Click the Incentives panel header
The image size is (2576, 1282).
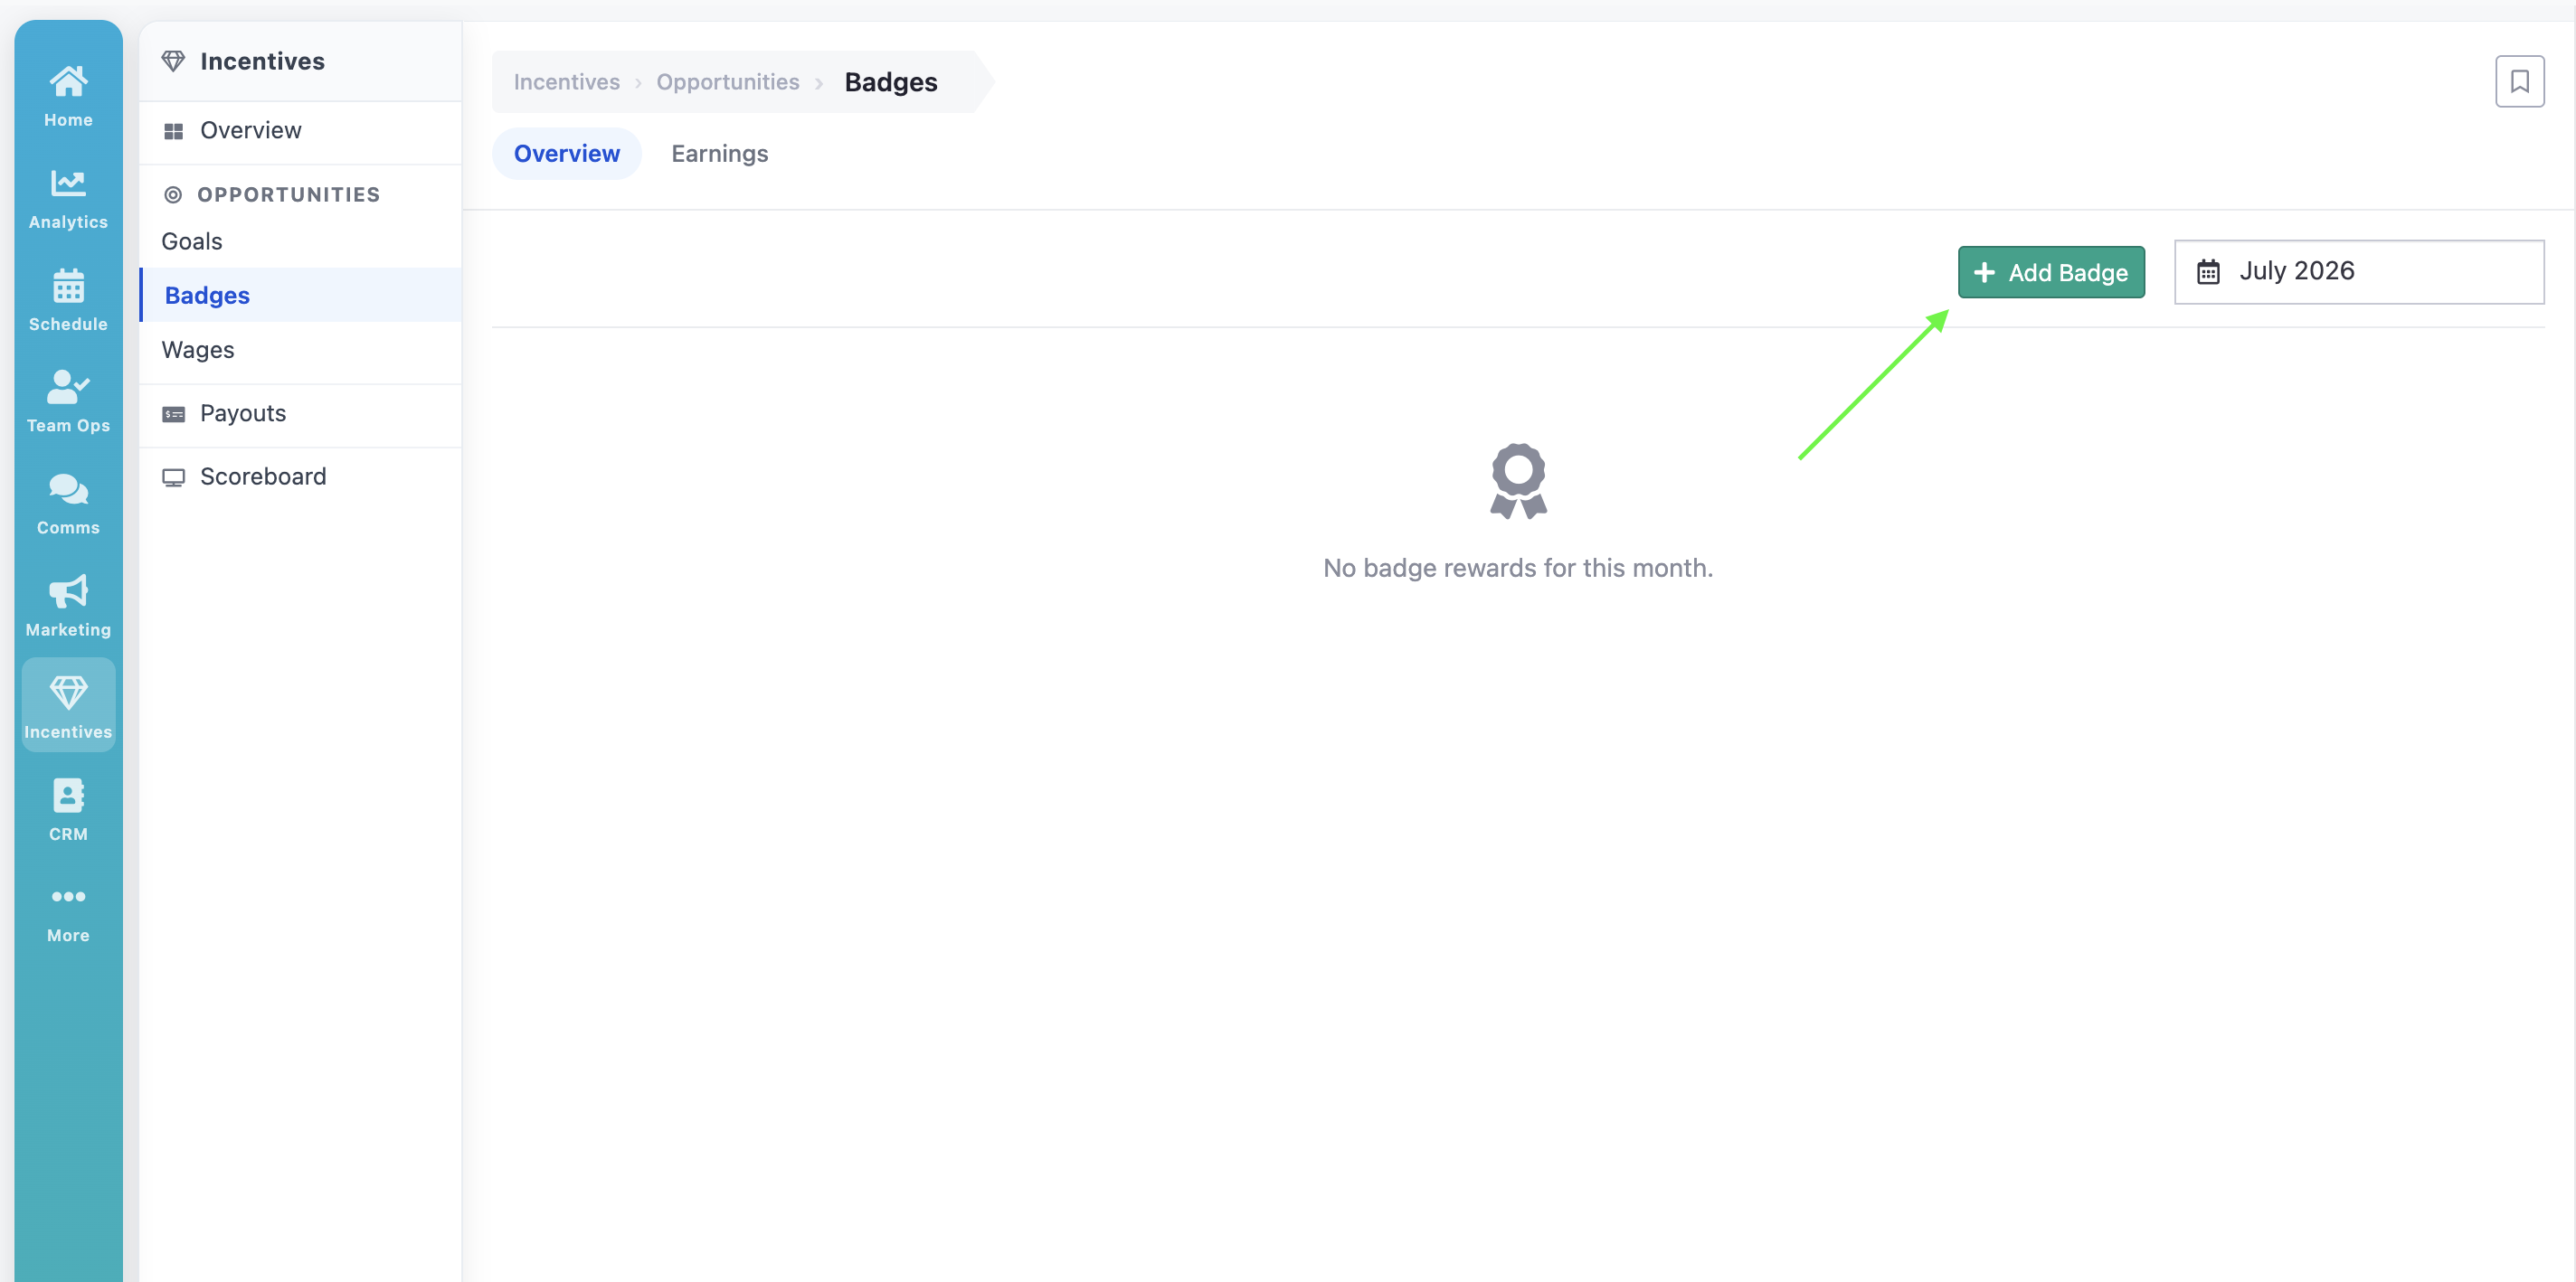[x=300, y=61]
